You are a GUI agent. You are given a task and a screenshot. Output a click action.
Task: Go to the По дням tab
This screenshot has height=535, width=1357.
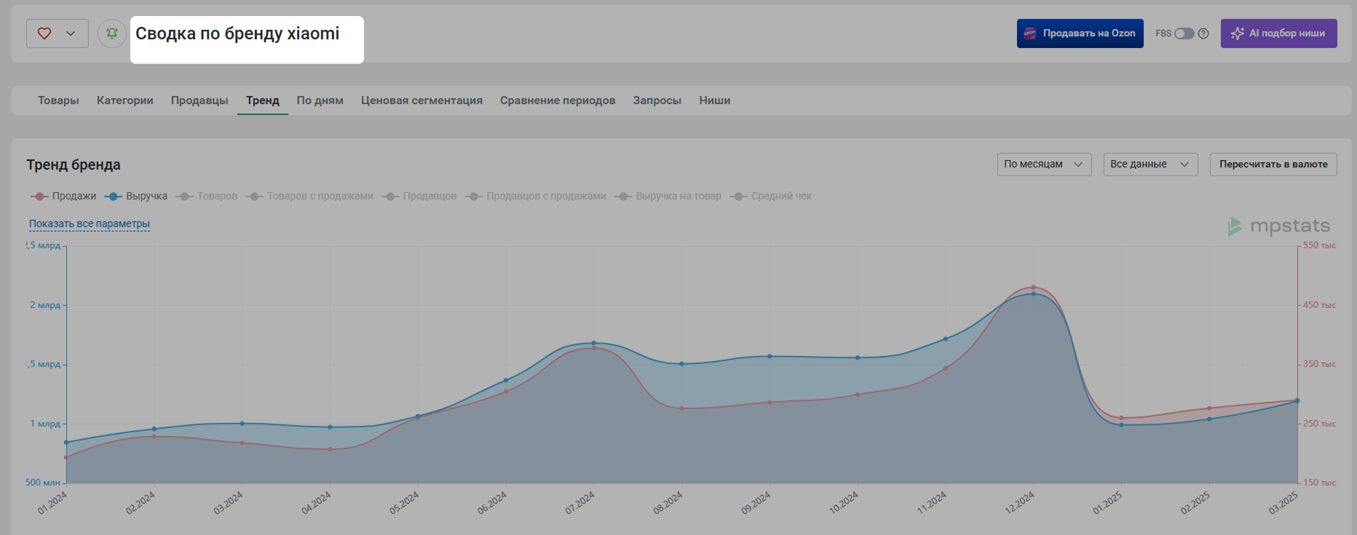tap(320, 100)
